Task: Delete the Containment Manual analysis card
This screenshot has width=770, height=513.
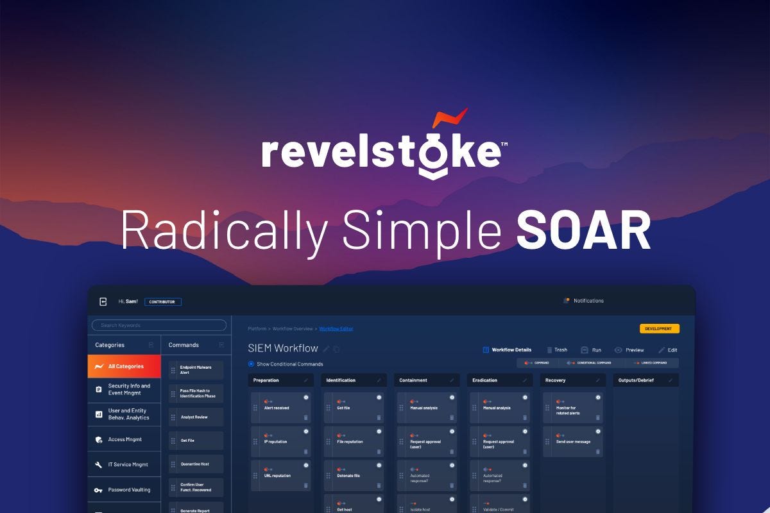Action: click(x=452, y=417)
